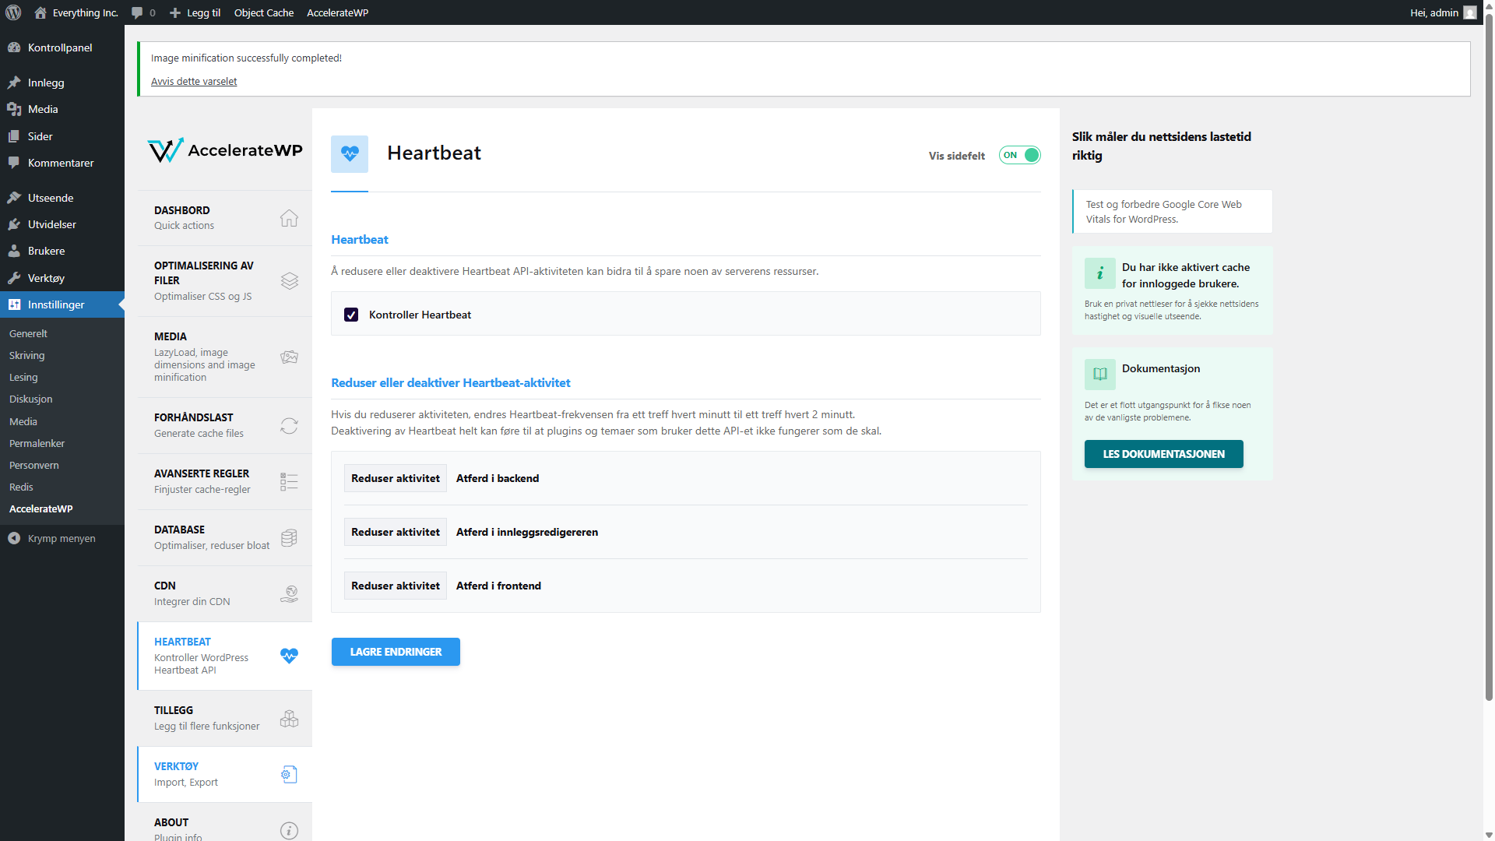The image size is (1495, 841).
Task: Click the Kommentarer speech bubble icon
Action: click(x=14, y=163)
